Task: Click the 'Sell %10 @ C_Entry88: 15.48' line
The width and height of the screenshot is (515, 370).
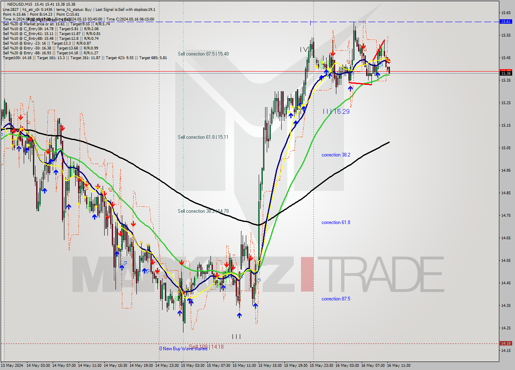Action: pos(51,38)
